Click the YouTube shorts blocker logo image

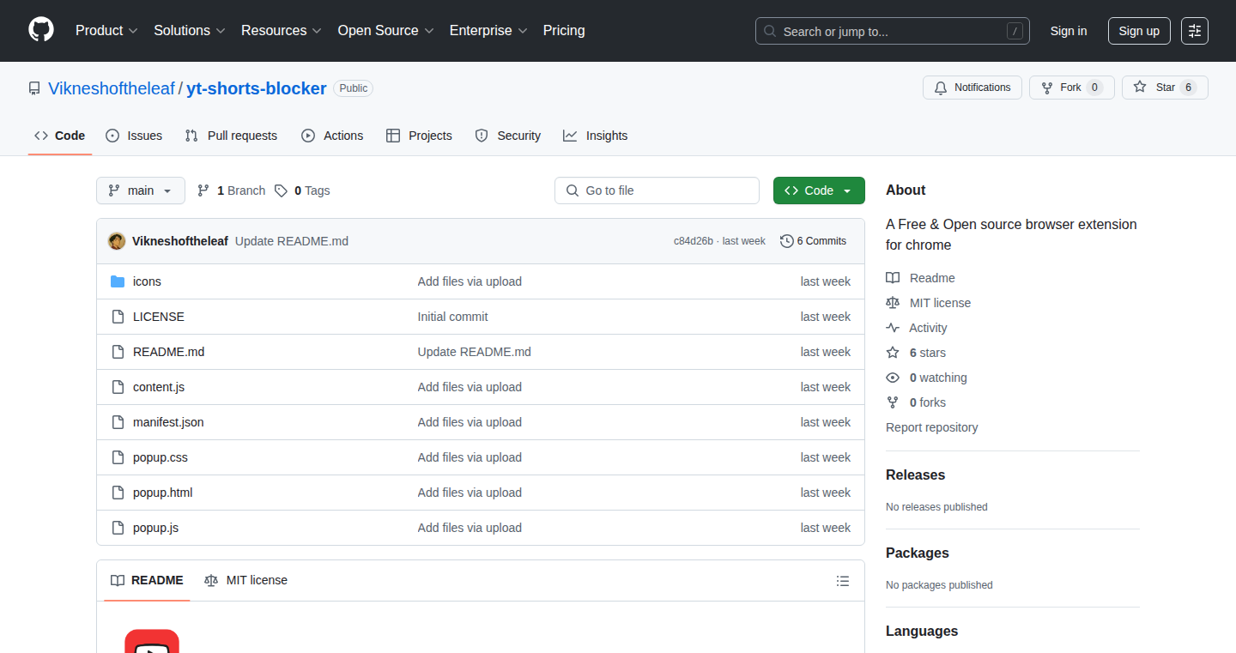pyautogui.click(x=152, y=641)
